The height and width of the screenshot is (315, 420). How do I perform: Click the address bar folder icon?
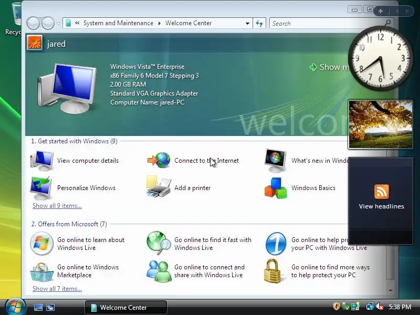[x=68, y=23]
